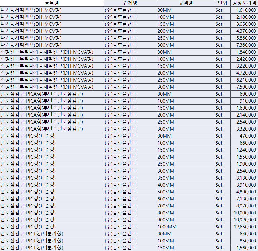Click the 910,000 price cell
Screen dimensions: 258x251
[244, 101]
